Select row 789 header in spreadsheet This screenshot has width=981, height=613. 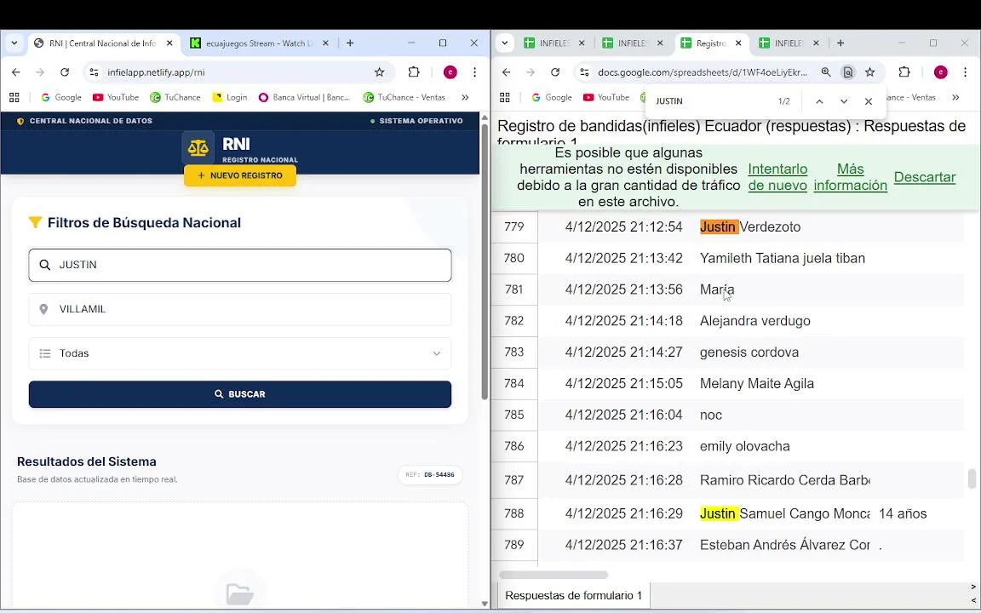coord(514,546)
